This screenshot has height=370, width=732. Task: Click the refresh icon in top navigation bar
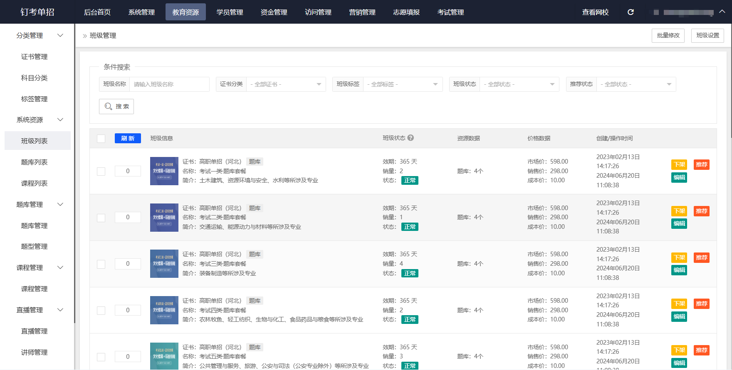click(x=631, y=12)
